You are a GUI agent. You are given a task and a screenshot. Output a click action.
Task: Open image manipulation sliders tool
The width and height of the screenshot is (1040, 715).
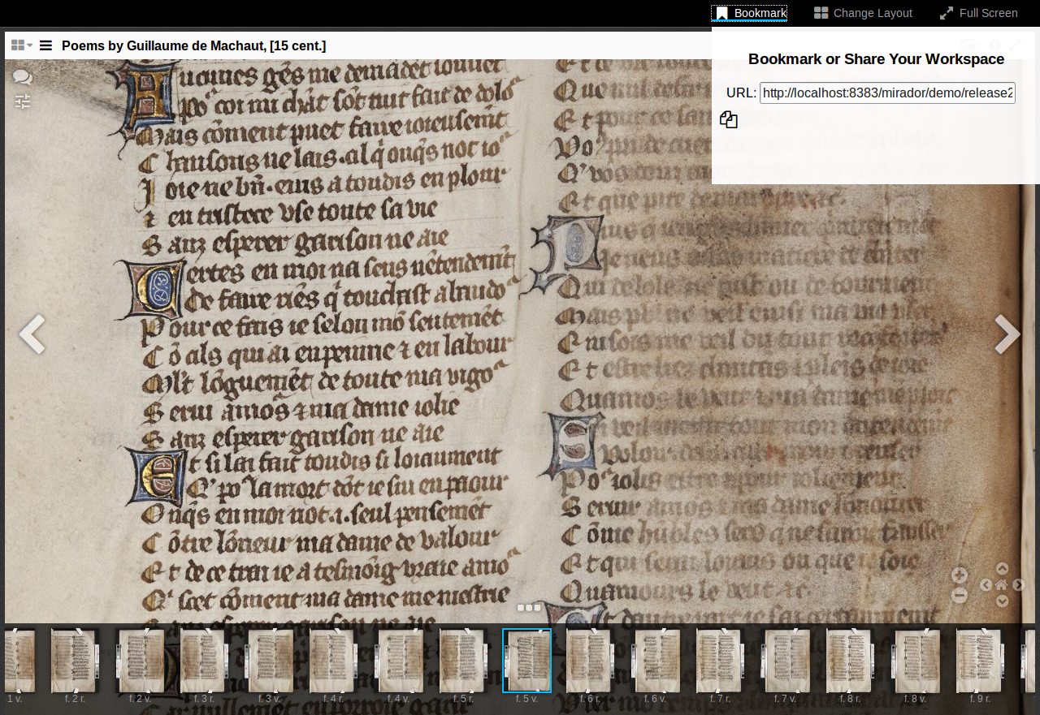click(23, 101)
